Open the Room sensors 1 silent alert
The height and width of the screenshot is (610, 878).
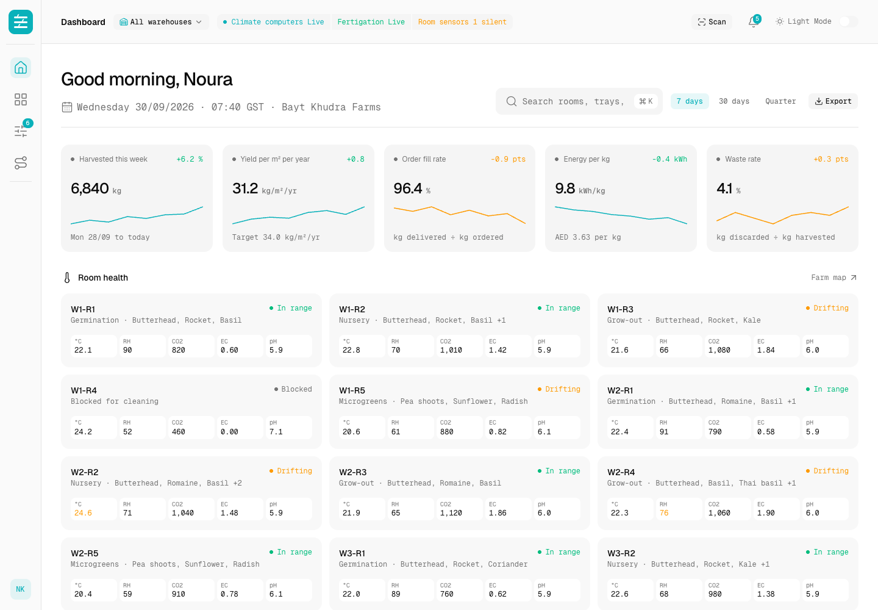point(462,22)
